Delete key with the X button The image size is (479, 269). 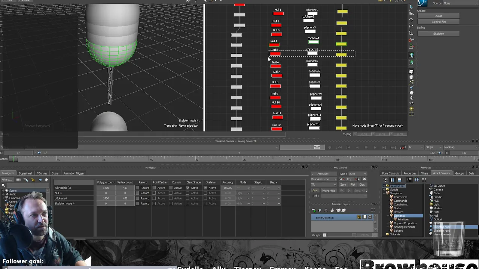point(364,179)
